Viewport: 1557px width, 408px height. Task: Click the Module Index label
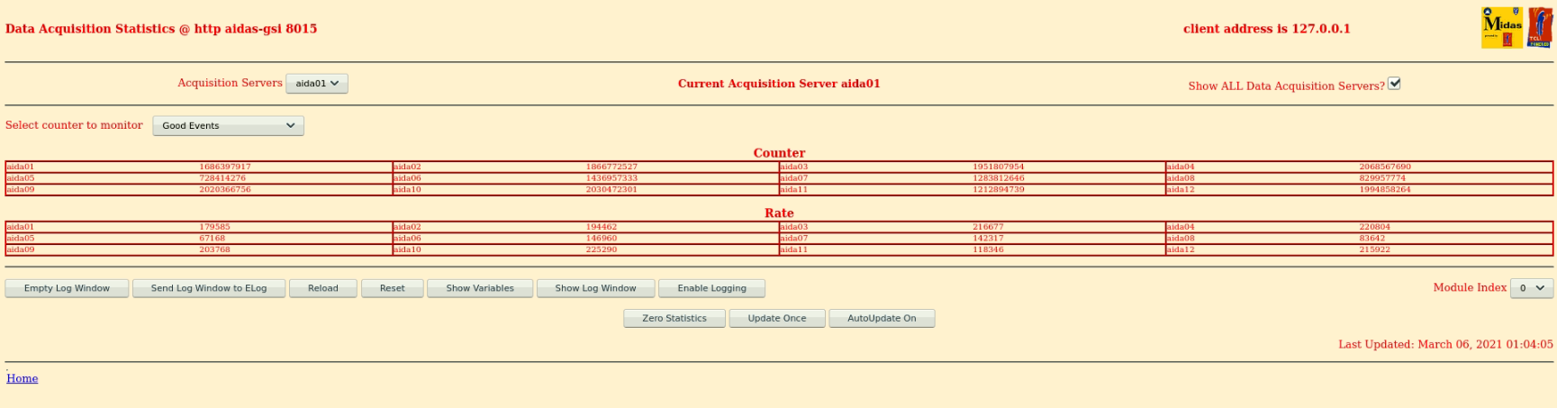click(1470, 287)
